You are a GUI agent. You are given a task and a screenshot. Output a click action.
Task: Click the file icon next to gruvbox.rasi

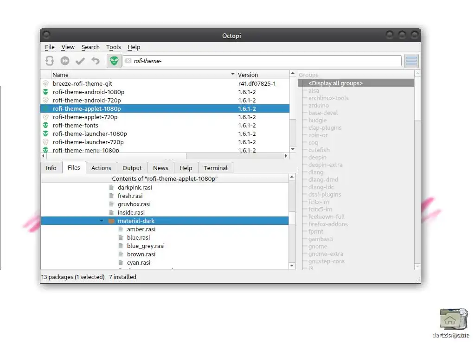pos(111,204)
